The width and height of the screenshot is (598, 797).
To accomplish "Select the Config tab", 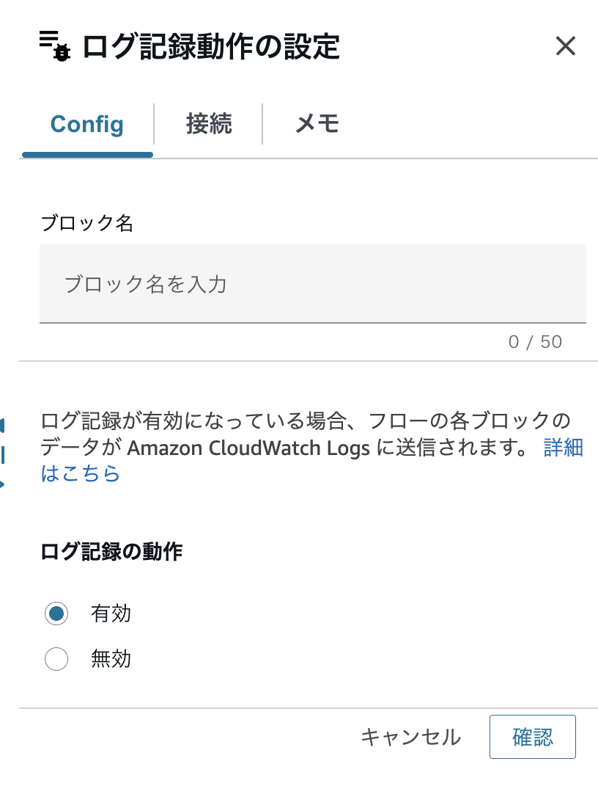I will point(86,124).
